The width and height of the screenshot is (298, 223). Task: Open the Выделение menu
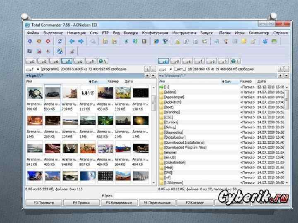click(x=53, y=33)
